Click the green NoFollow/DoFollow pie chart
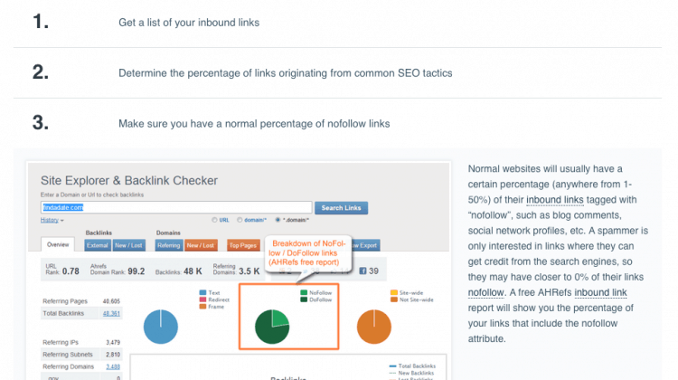This screenshot has height=380, width=678. [272, 327]
